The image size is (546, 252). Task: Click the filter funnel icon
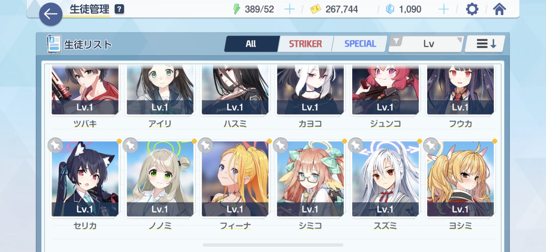tap(396, 41)
